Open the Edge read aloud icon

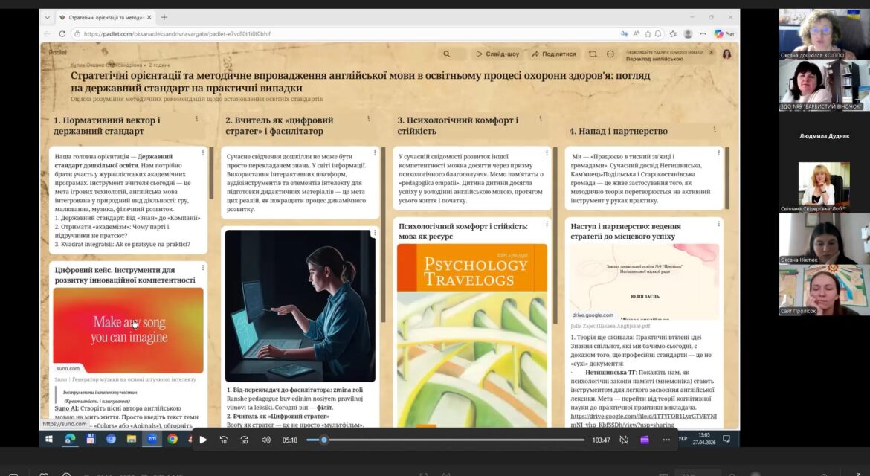(636, 34)
